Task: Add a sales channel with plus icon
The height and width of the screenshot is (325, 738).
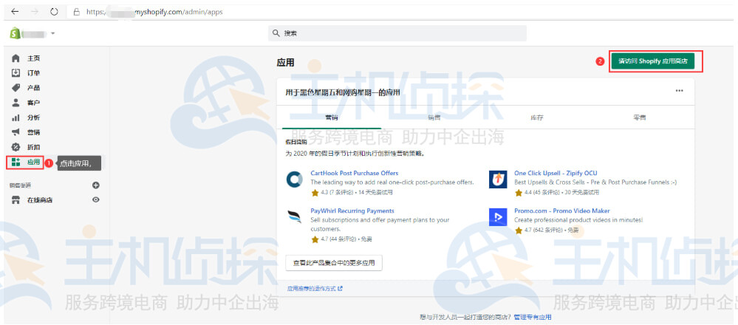Action: 95,185
